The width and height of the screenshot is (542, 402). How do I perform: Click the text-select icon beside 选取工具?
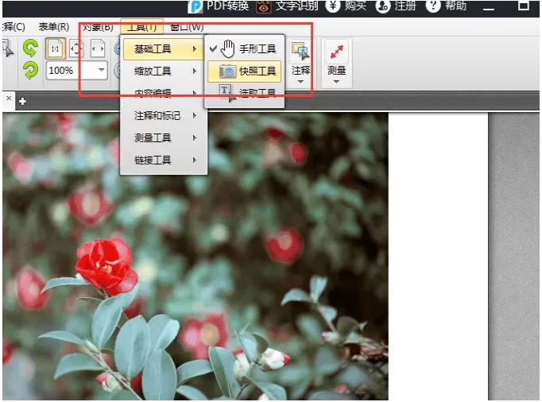[226, 93]
